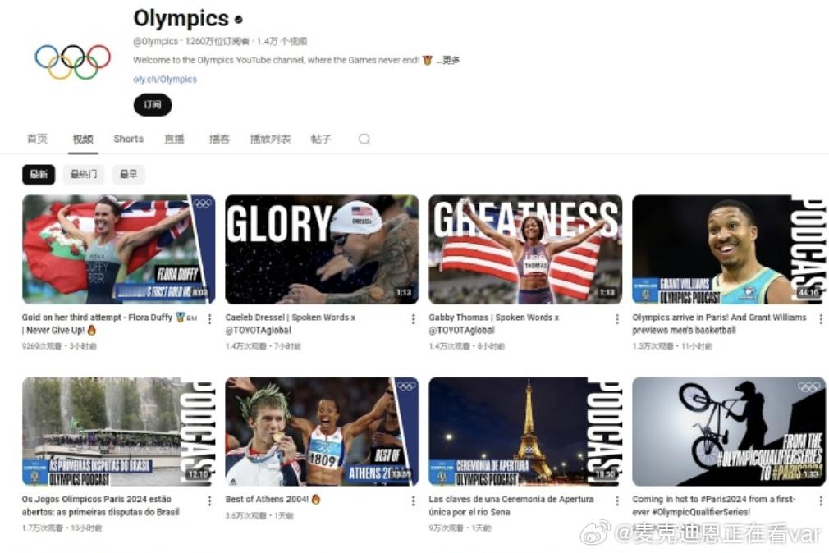This screenshot has height=553, width=829.
Task: Open more options for Coming in hot video
Action: point(821,500)
